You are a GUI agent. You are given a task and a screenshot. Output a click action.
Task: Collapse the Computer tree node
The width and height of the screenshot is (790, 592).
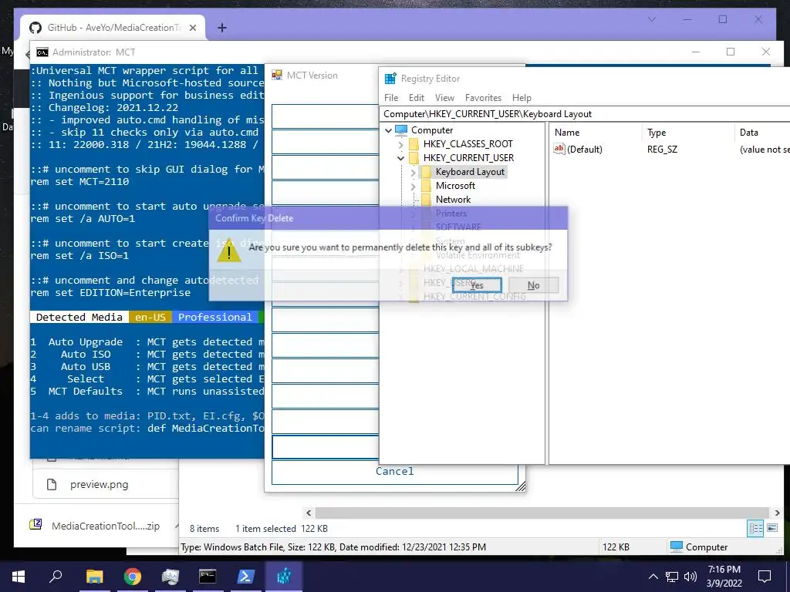[x=389, y=130]
